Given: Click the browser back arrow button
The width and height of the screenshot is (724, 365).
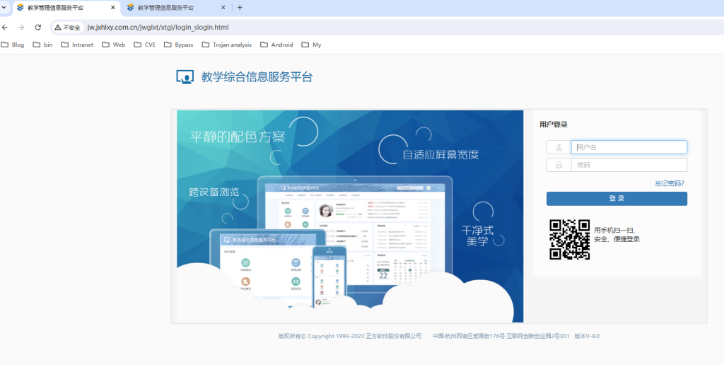Looking at the screenshot, I should 5,27.
